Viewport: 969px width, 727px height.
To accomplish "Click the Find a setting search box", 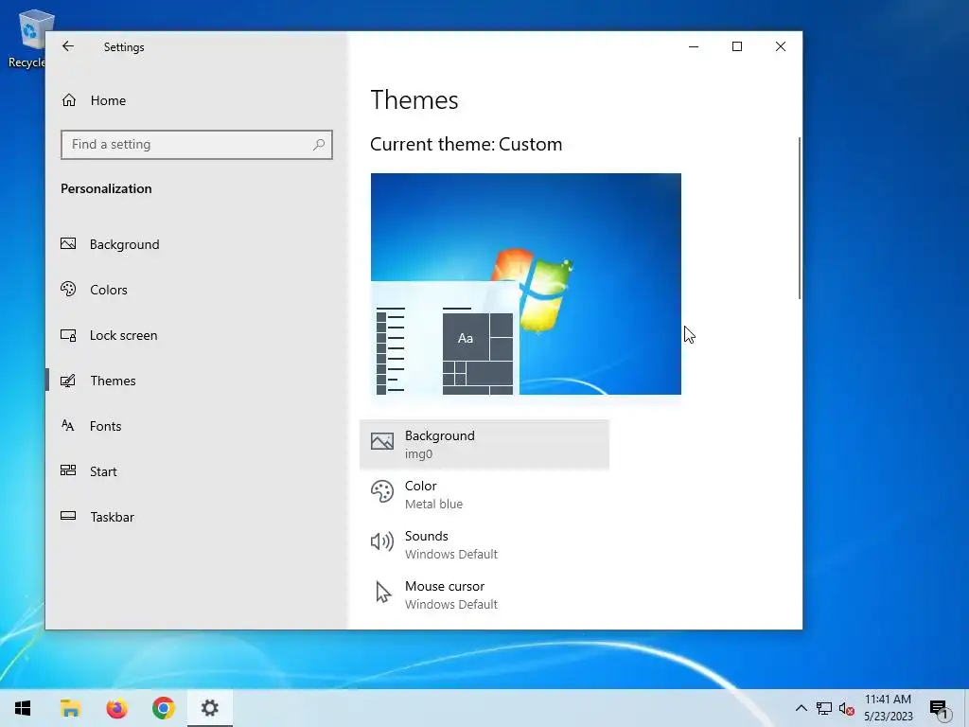I will click(197, 145).
